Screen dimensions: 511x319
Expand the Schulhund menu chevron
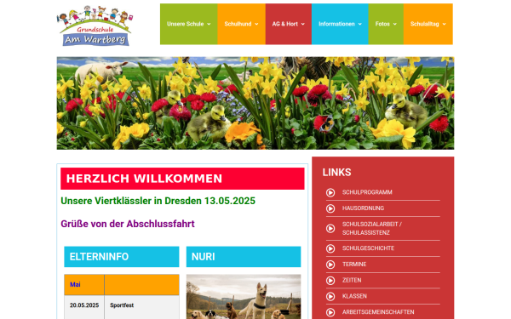[256, 24]
